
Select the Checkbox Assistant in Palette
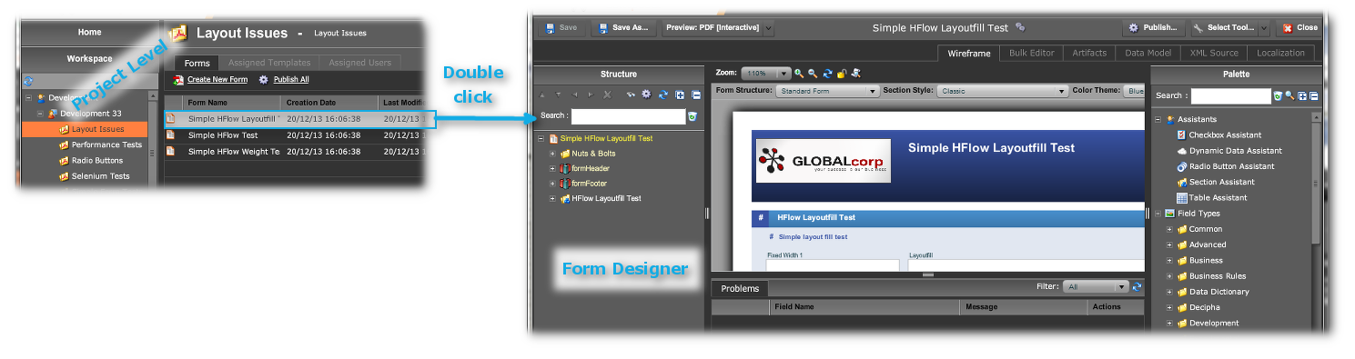point(1218,135)
